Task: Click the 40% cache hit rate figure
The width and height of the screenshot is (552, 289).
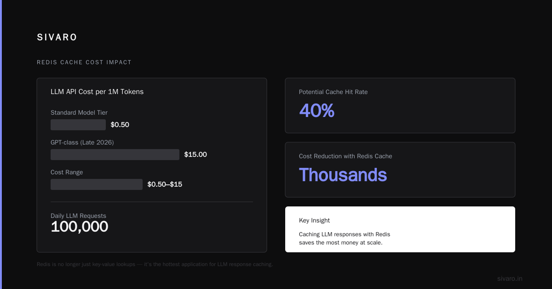Action: tap(316, 111)
